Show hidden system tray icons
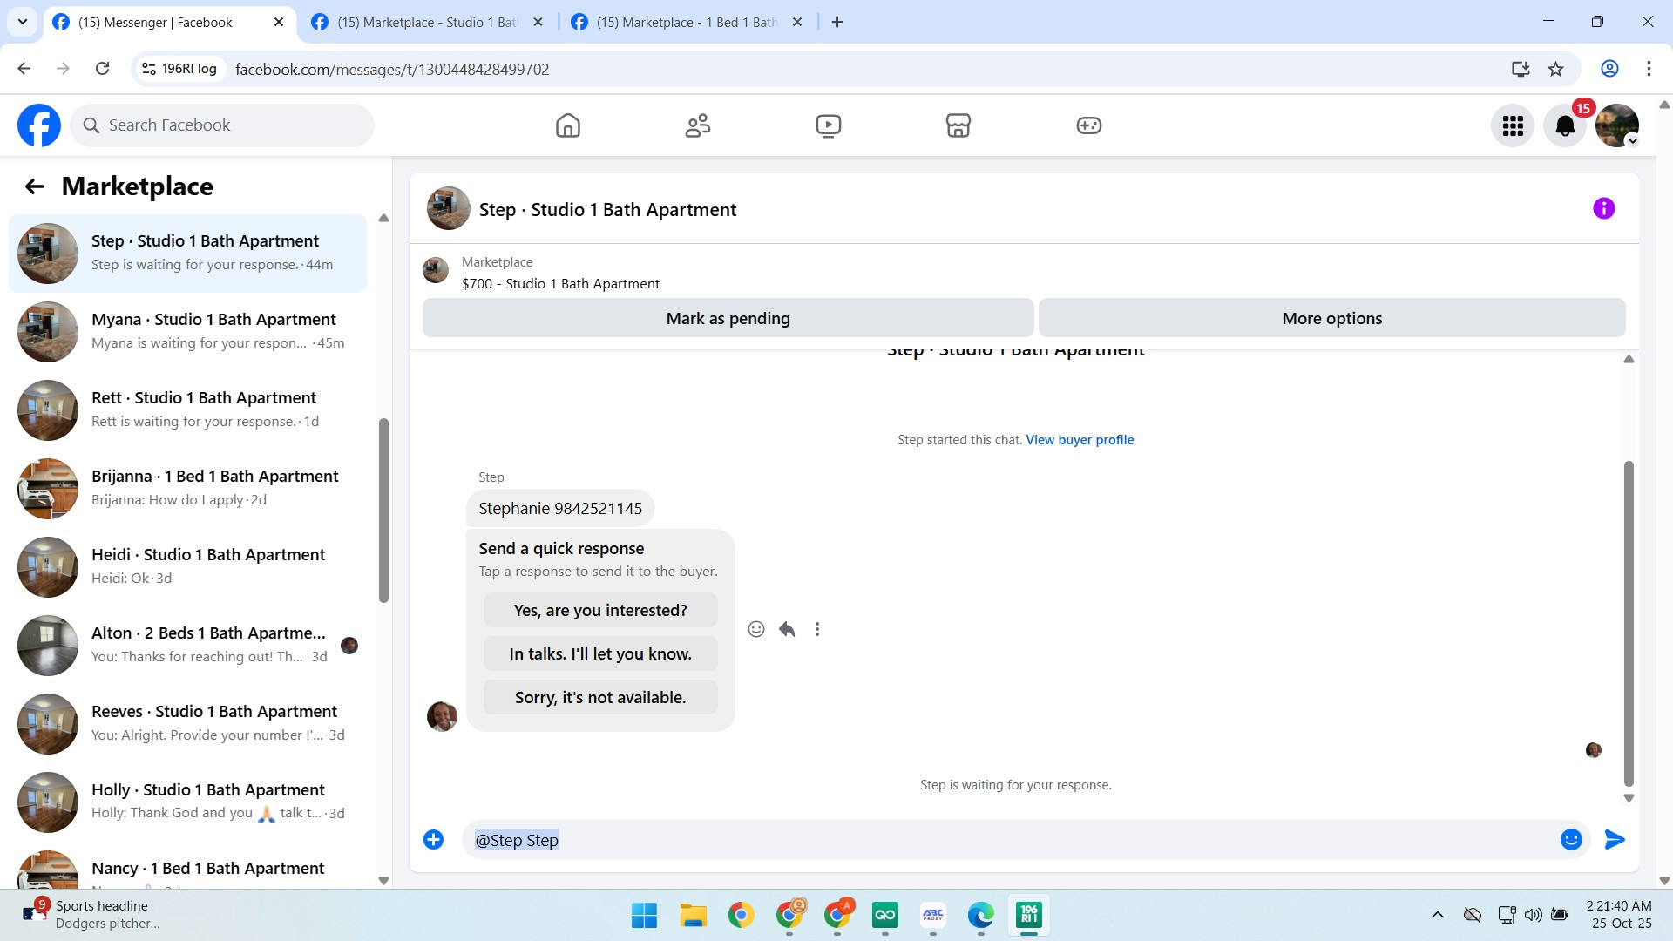 pos(1438,915)
